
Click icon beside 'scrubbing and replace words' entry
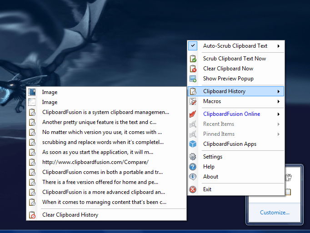[x=32, y=142]
